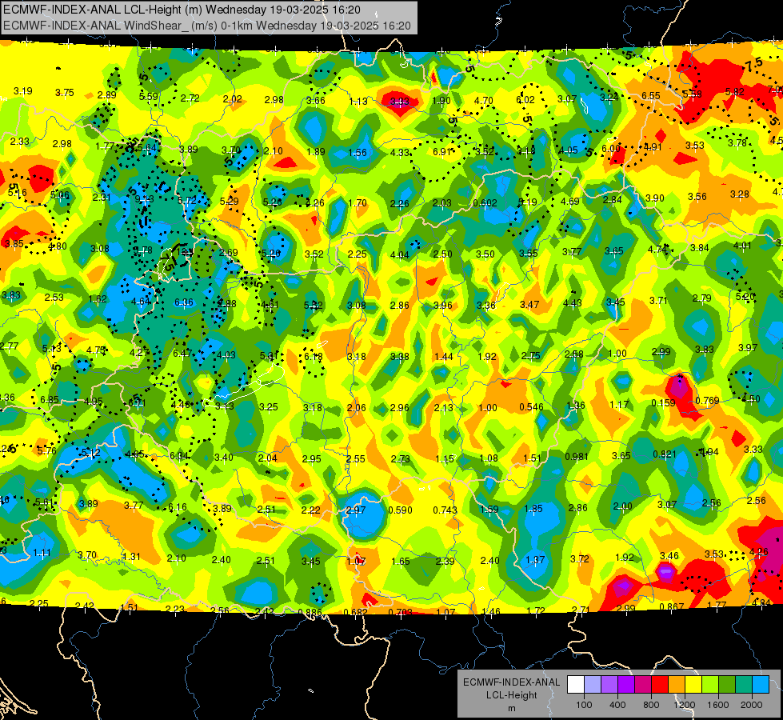Click the wind shear value '0.159'

[663, 402]
